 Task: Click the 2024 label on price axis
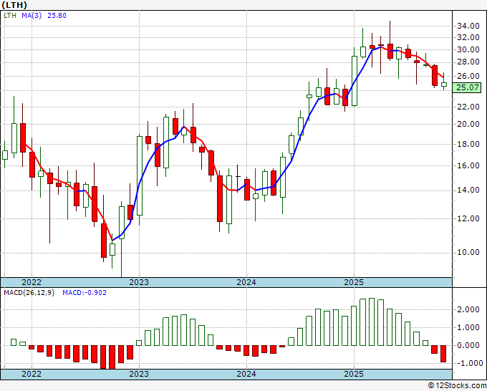coord(246,282)
